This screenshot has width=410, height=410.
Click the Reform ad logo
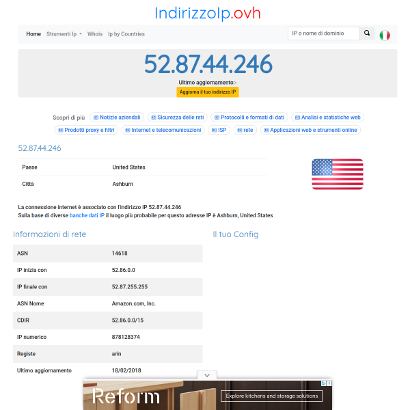pos(126,396)
